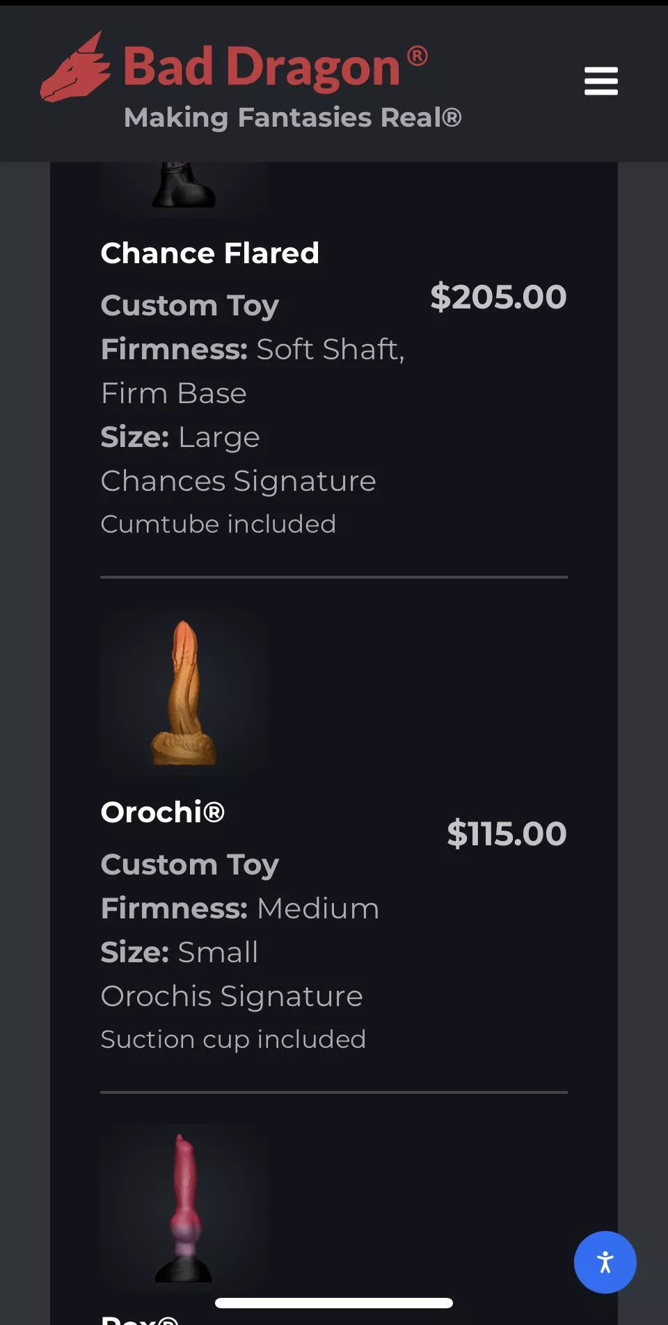
Task: Click the accessibility widget button
Action: (x=605, y=1263)
